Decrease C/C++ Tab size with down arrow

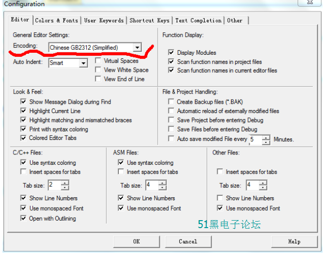[x=65, y=187]
